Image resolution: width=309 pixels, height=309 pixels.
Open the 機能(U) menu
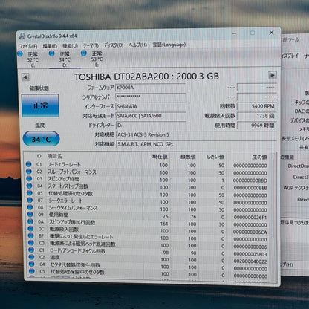70,46
